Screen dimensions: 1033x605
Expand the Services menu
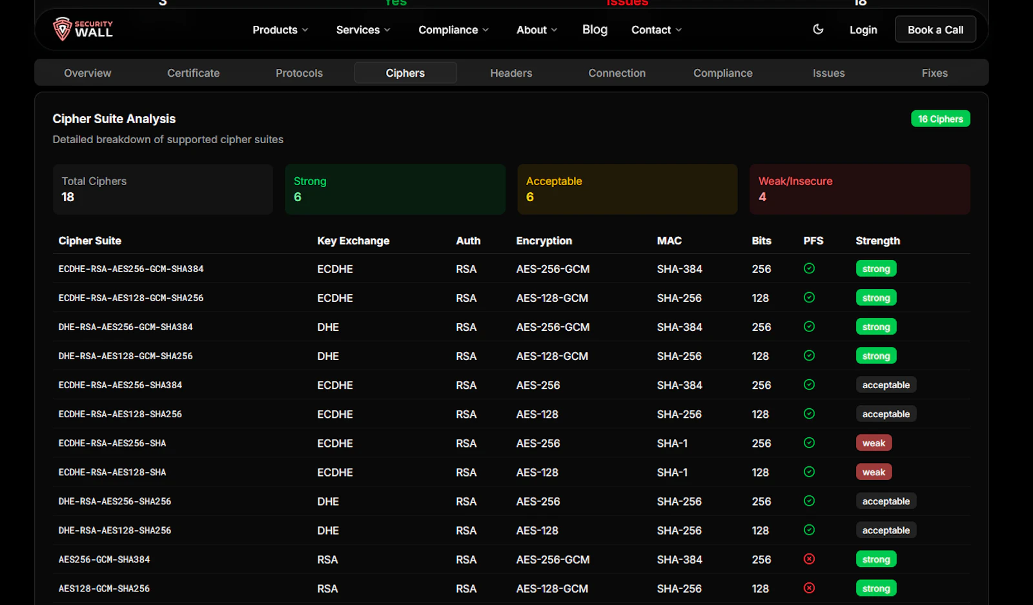click(363, 30)
